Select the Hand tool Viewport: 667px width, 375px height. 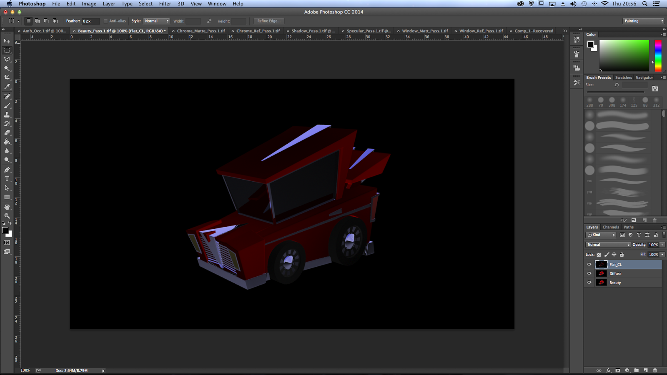(x=7, y=207)
